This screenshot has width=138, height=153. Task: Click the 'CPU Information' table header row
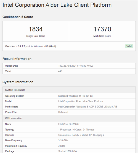tap(69, 118)
